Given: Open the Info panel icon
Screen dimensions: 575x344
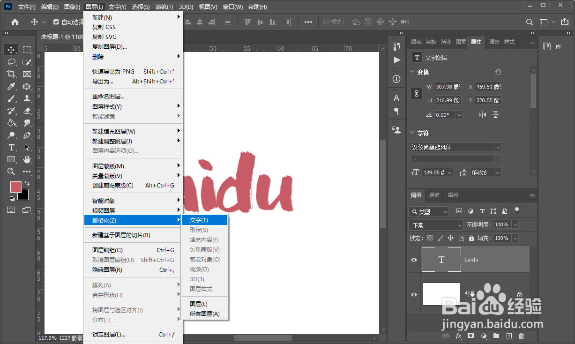Looking at the screenshot, I should point(397,79).
